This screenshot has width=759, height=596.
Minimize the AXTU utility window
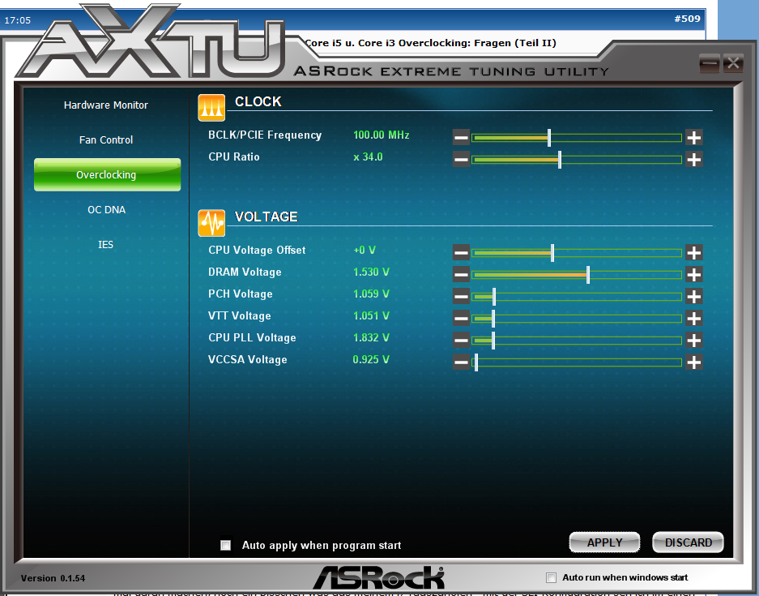[710, 63]
